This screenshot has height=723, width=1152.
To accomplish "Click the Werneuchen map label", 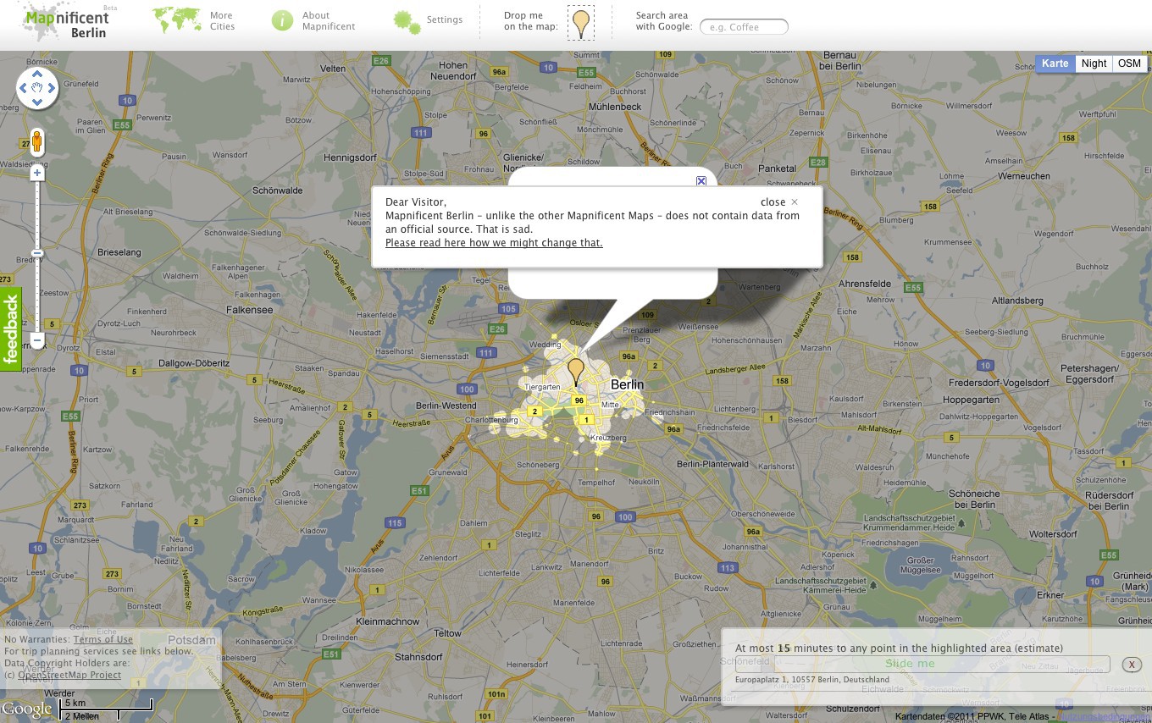I will pyautogui.click(x=1024, y=176).
